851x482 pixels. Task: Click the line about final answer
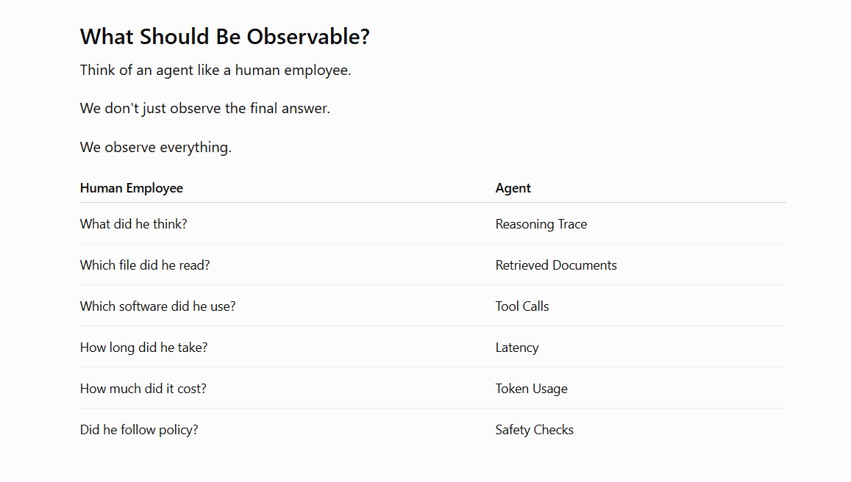click(205, 109)
